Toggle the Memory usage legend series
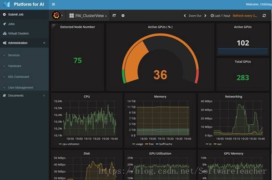Screen dimensions: 272x180 coord(138,144)
